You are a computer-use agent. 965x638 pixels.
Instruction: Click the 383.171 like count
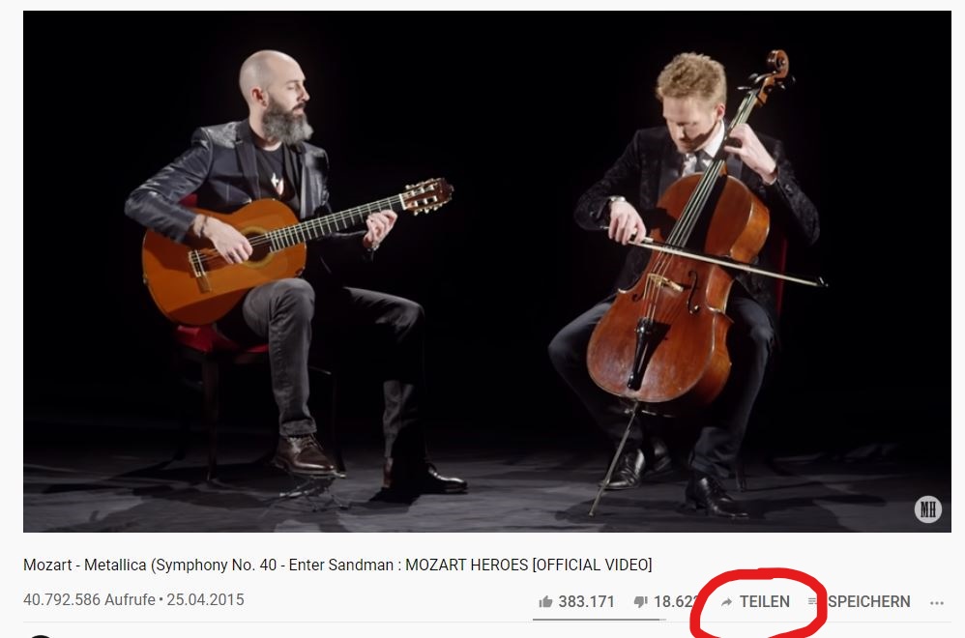coord(586,601)
